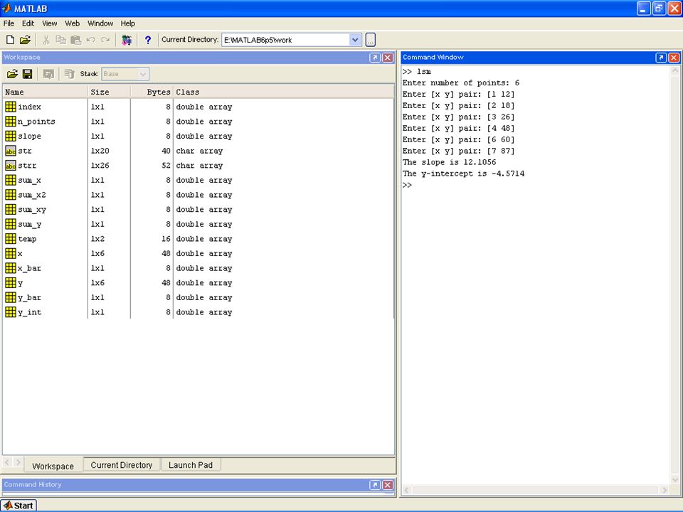Viewport: 683px width, 512px height.
Task: Select the Workspace tab
Action: pos(53,466)
